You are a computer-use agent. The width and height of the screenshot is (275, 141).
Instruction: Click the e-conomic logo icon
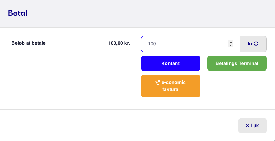157,83
